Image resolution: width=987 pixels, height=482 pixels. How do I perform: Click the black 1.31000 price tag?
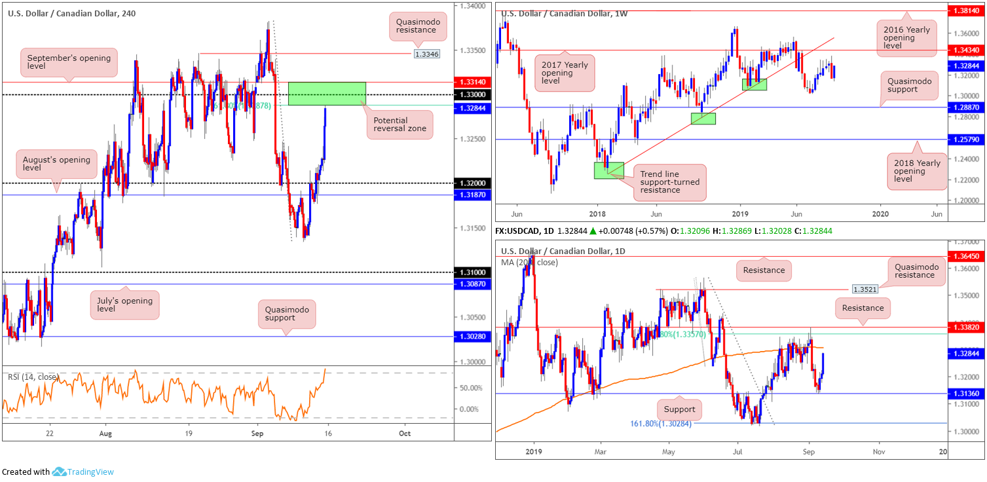tap(473, 272)
